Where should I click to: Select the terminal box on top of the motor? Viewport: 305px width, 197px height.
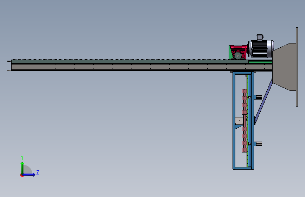click(x=260, y=37)
